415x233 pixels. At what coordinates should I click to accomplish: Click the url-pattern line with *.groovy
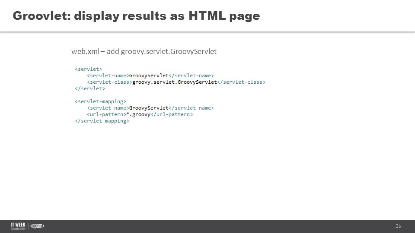(x=140, y=114)
